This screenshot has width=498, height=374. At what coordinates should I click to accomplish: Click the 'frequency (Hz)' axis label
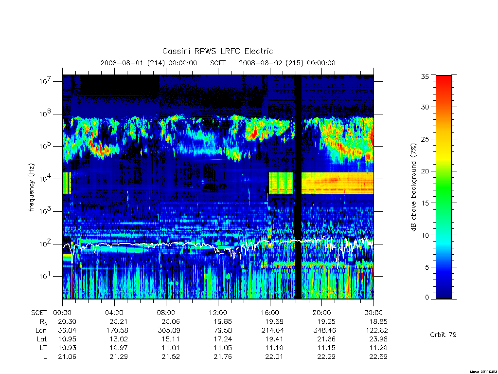[x=31, y=187]
